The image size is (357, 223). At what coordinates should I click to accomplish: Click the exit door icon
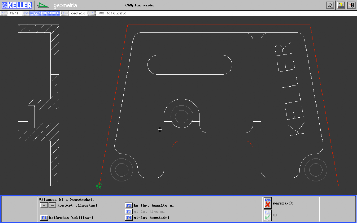click(351, 5)
